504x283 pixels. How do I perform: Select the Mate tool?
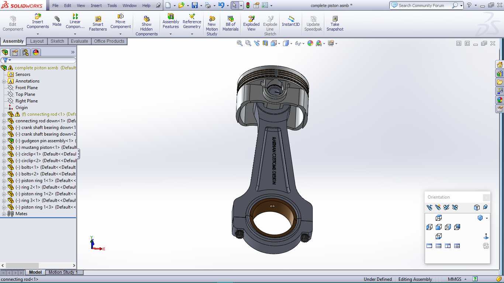click(57, 21)
